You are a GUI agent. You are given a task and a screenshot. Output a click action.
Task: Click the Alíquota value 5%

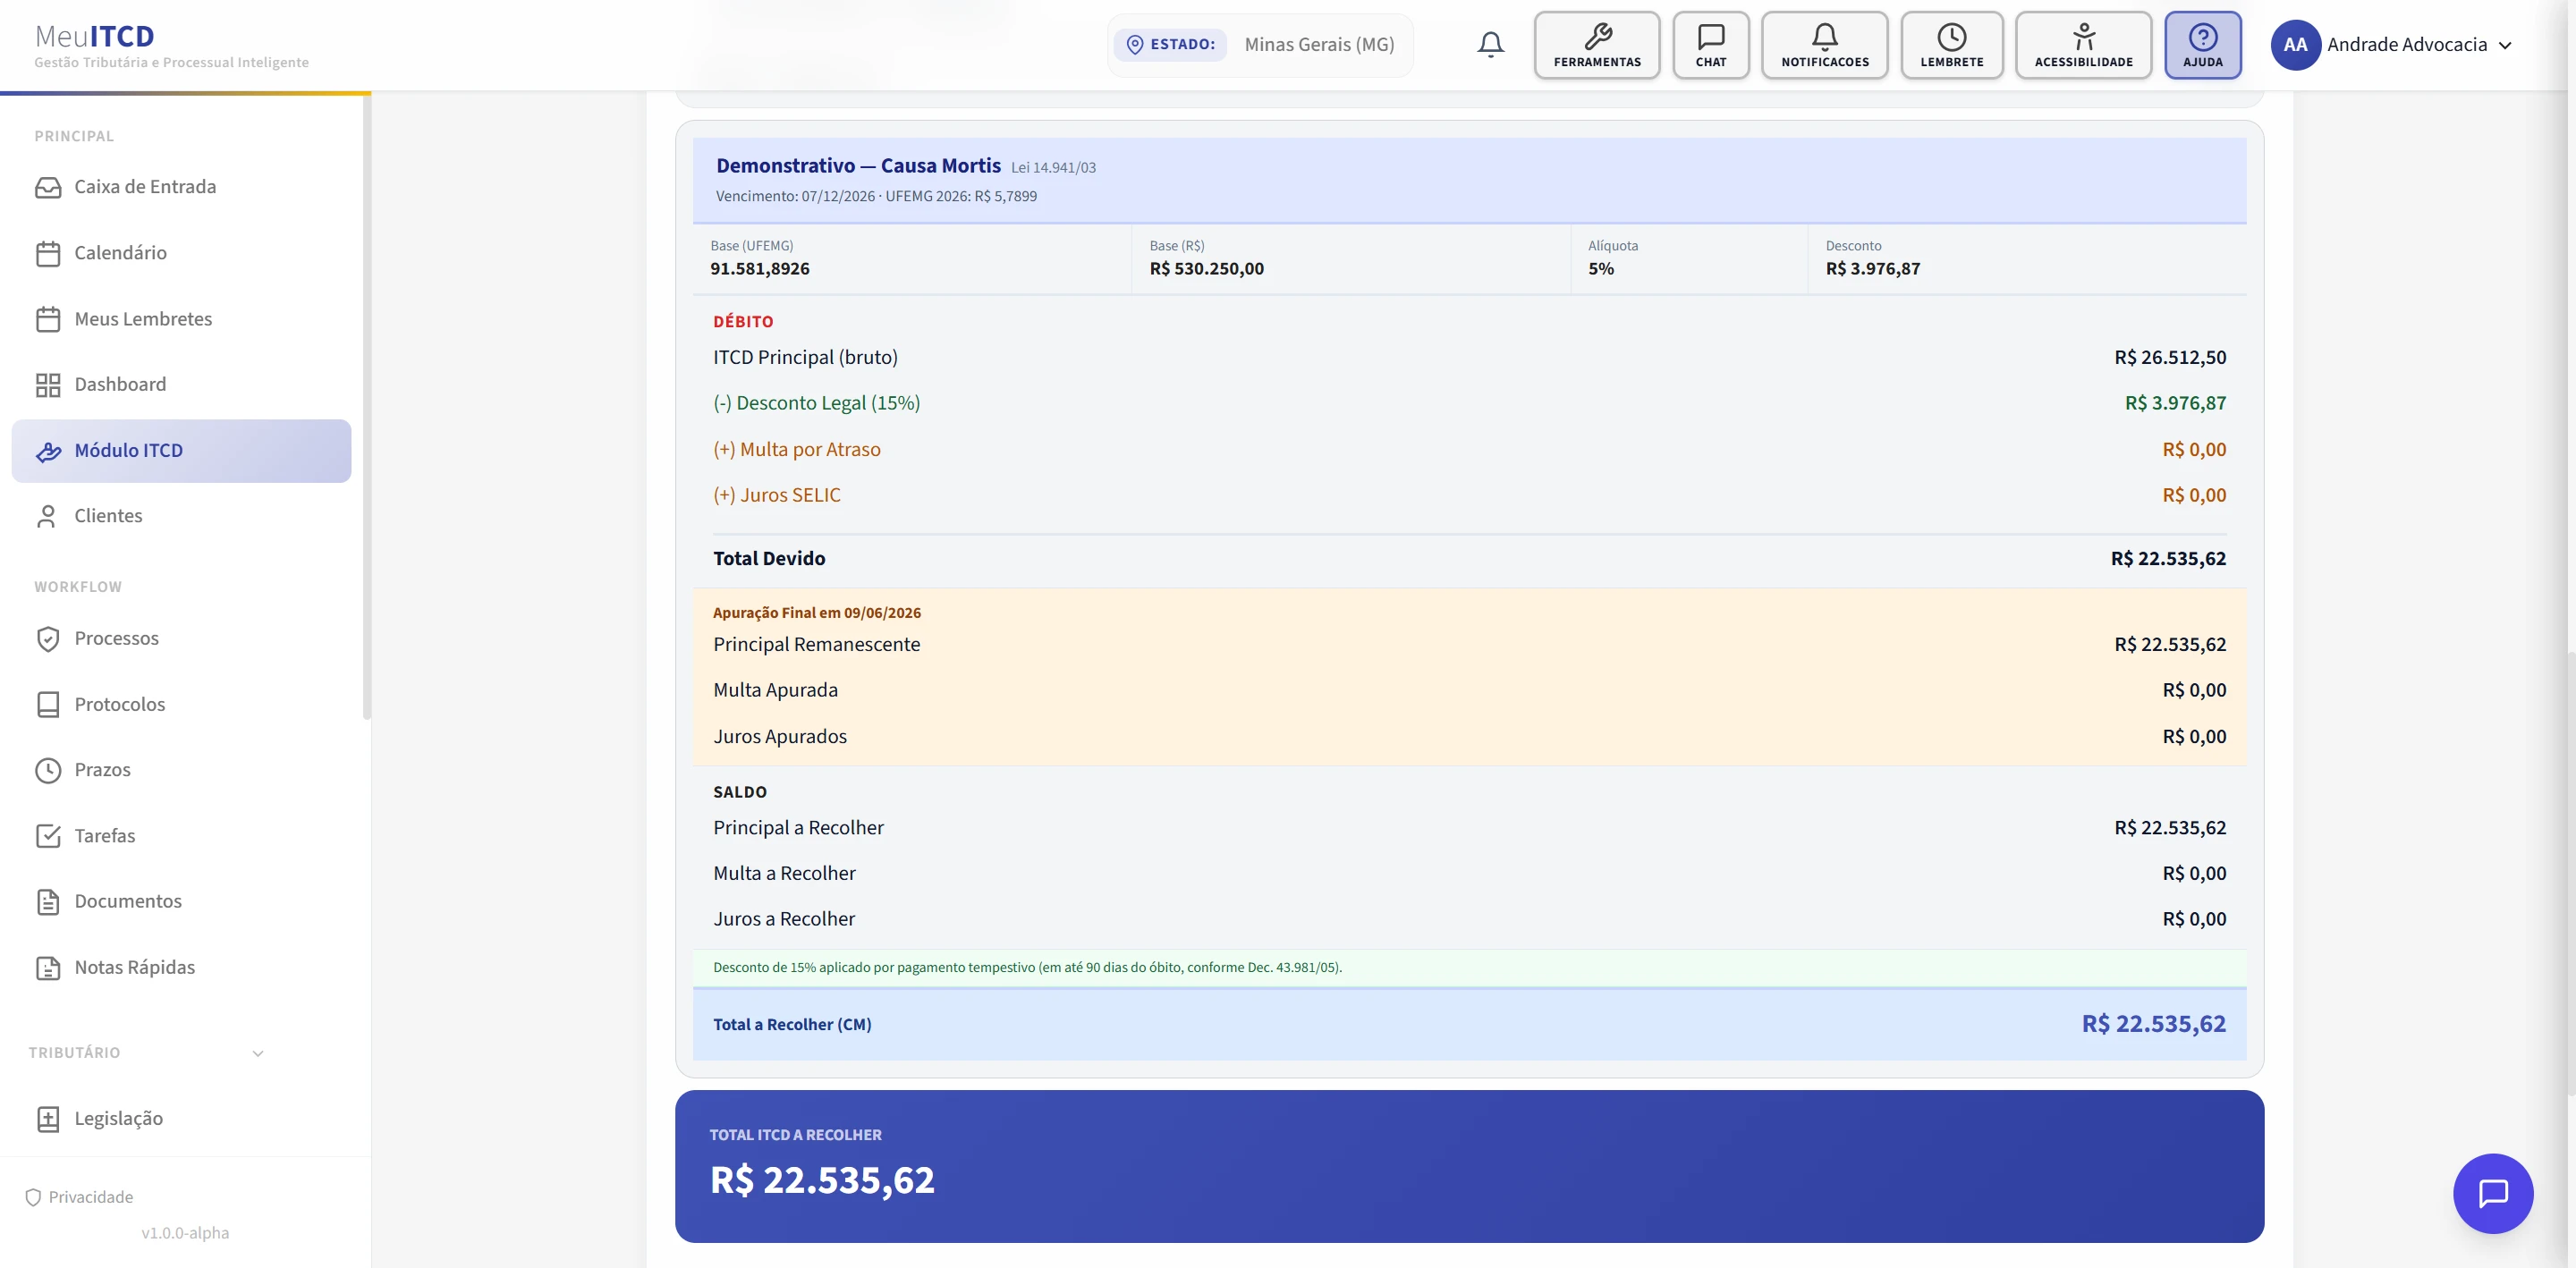click(x=1601, y=269)
